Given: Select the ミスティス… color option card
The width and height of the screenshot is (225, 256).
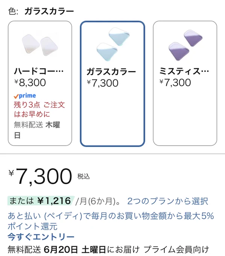Looking at the screenshot, I should [x=185, y=83].
